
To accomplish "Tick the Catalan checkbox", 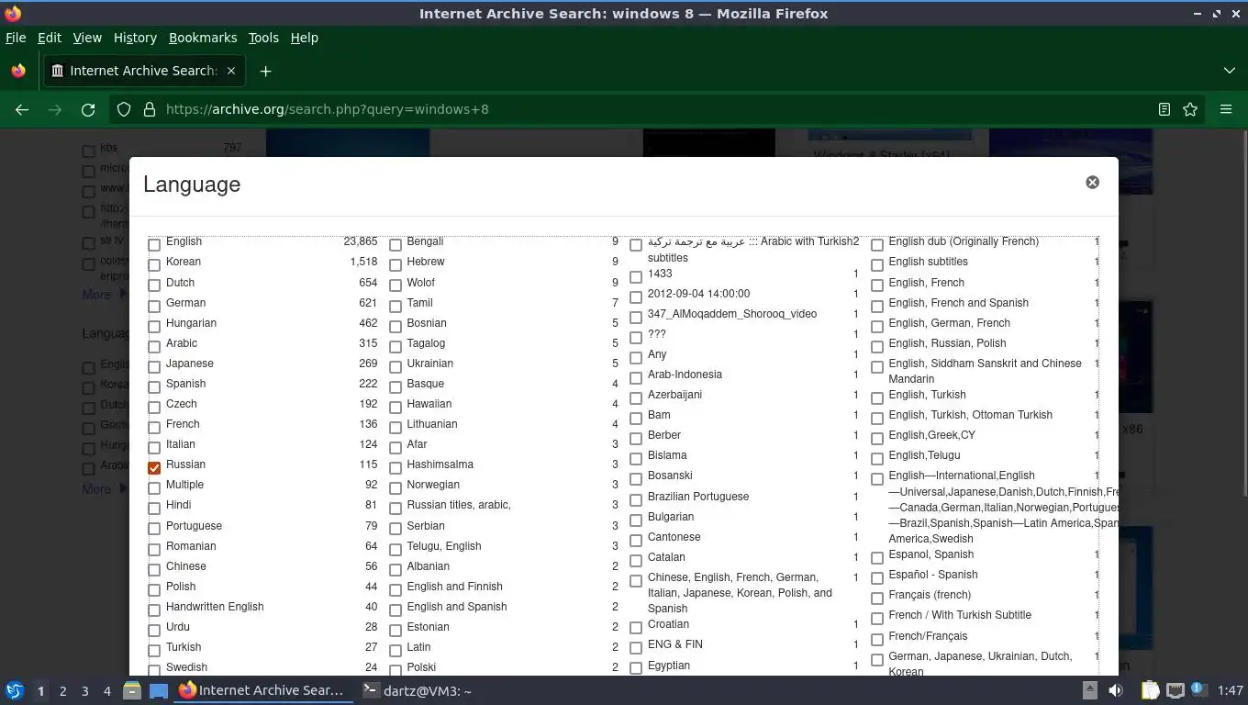I will (636, 561).
